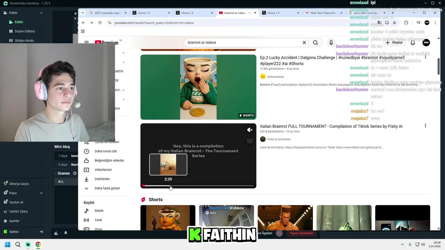Click the Oluştur create button
This screenshot has width=445, height=250.
click(394, 42)
